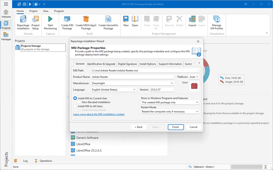Enable Non-Elevated Installation checkbox

(79, 102)
